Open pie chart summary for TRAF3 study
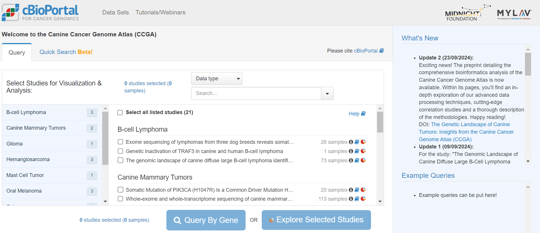540x233 pixels. (363, 151)
